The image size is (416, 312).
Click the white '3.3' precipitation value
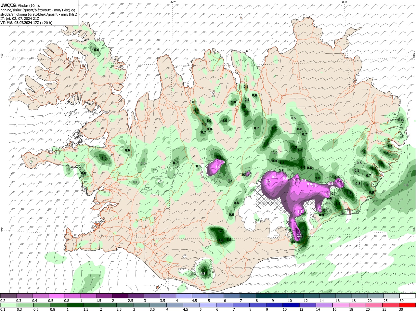point(300,236)
